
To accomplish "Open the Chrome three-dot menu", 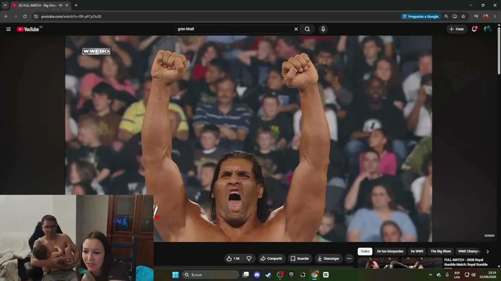I will click(495, 16).
